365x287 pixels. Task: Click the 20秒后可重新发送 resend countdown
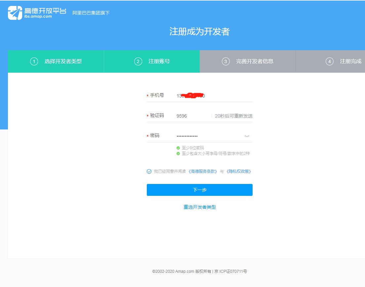point(233,116)
